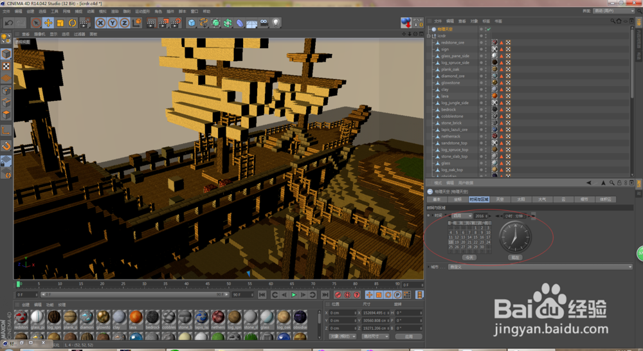
Task: Toggle the Y axis lock
Action: pos(113,23)
